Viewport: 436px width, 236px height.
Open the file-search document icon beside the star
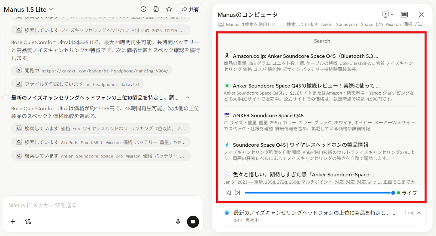156,9
